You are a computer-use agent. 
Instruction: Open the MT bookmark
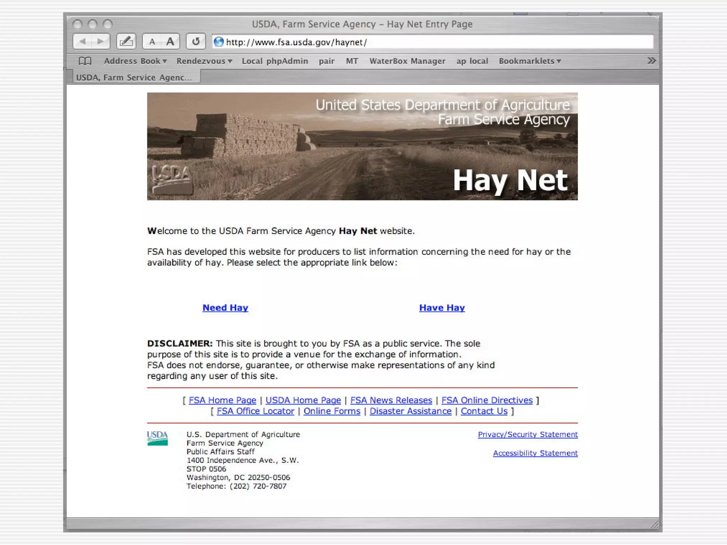click(352, 61)
